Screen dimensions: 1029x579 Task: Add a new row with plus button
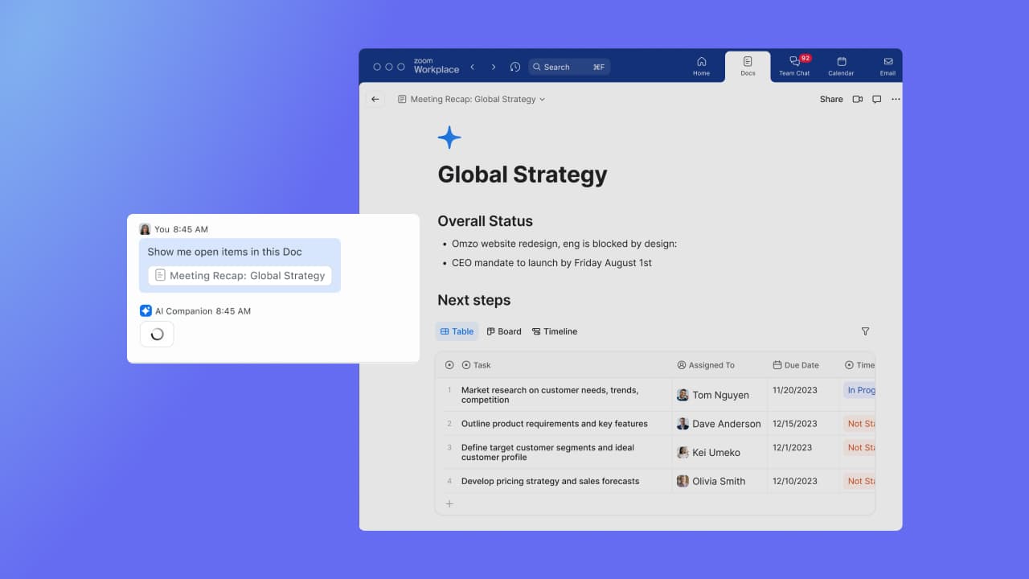(x=449, y=504)
